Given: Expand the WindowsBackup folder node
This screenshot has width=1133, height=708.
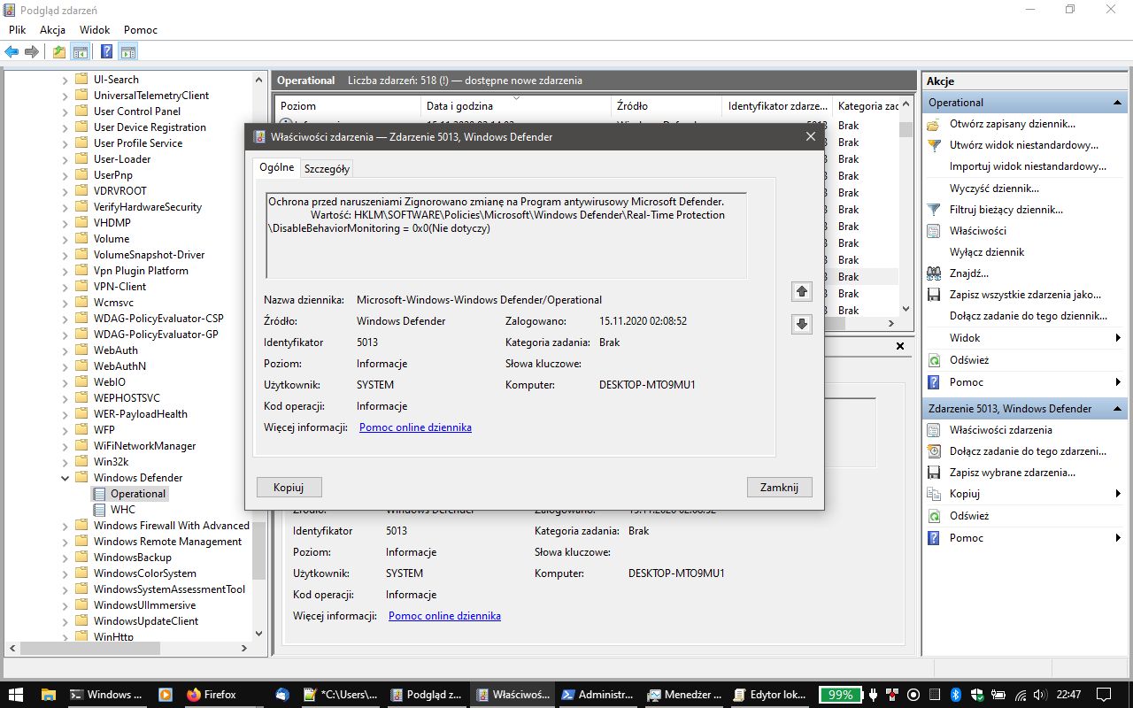Looking at the screenshot, I should click(65, 558).
